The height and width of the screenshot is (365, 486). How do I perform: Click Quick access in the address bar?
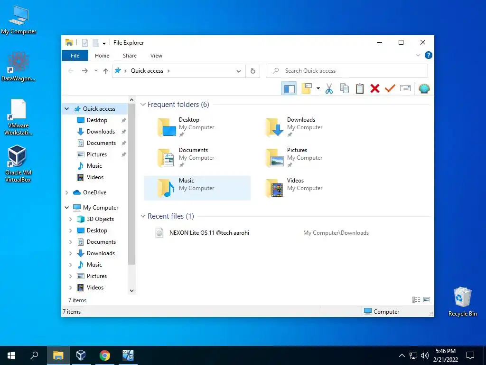(x=147, y=71)
